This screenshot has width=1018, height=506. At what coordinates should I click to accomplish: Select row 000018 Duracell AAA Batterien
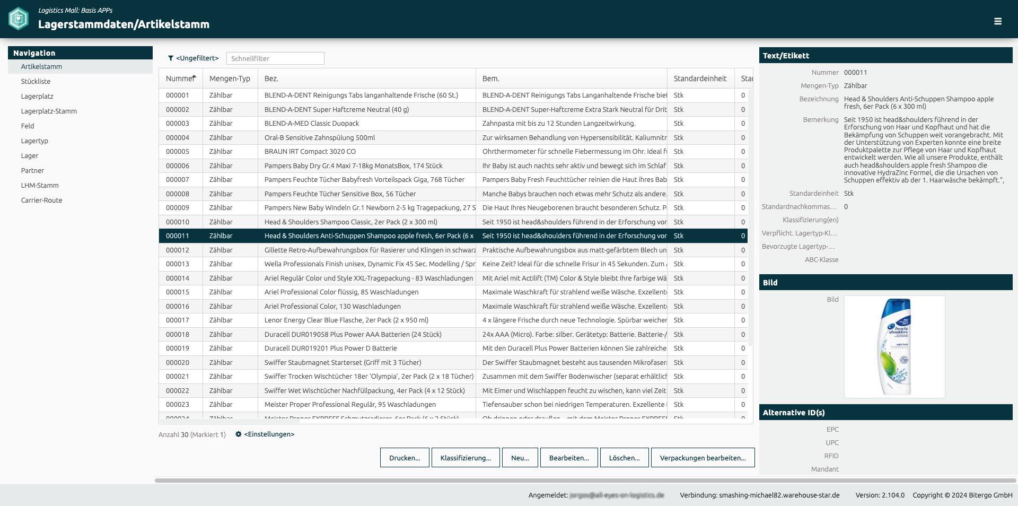point(453,334)
